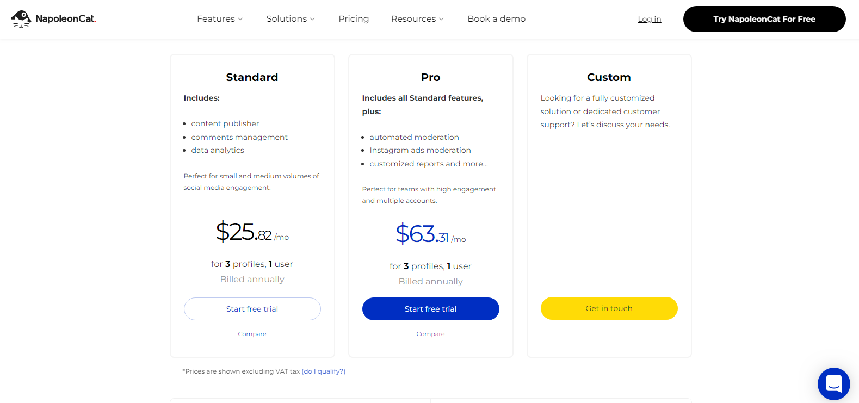Viewport: 859px width, 403px height.
Task: Click the 'Billed annually' text under Standard
Action: (x=252, y=279)
